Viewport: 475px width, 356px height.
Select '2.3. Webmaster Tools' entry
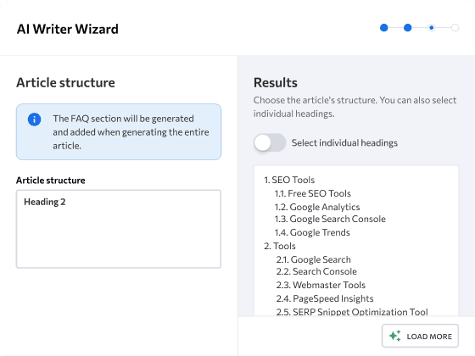[x=321, y=285]
